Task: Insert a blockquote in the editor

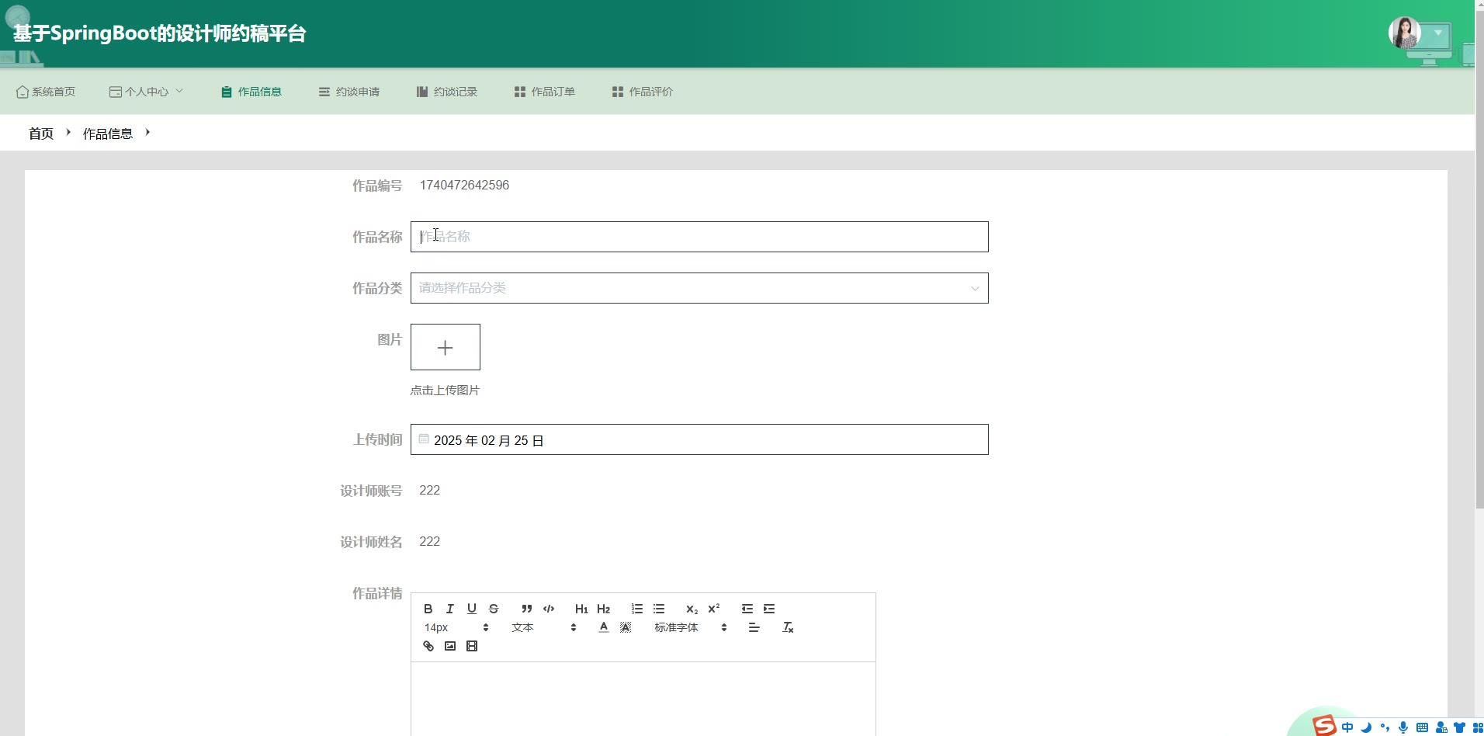Action: (x=527, y=609)
